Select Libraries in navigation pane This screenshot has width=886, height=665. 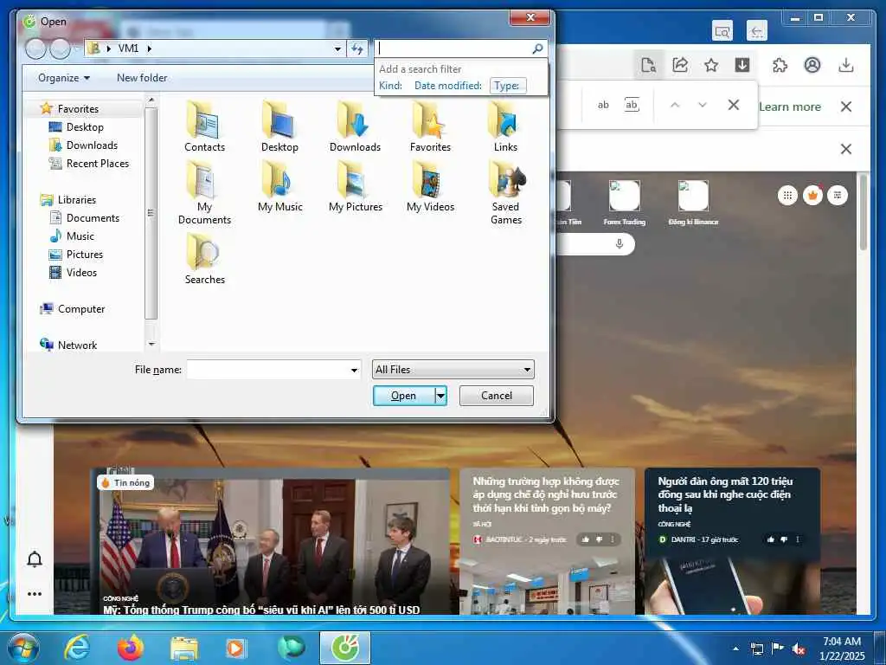[x=68, y=200]
